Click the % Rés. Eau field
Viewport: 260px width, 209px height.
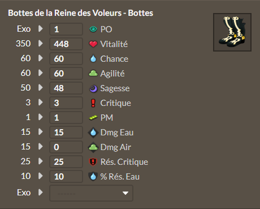(x=66, y=177)
